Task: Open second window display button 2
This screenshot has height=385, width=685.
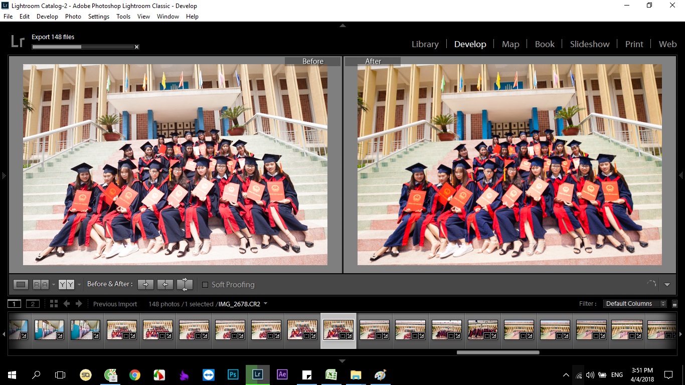Action: [x=33, y=304]
